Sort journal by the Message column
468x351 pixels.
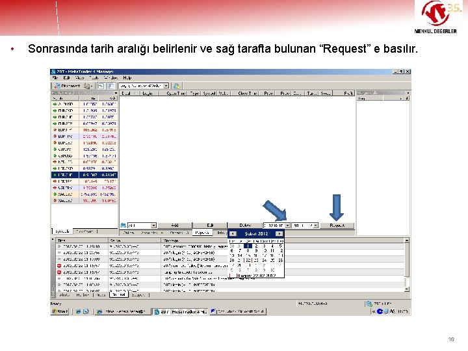click(x=283, y=240)
